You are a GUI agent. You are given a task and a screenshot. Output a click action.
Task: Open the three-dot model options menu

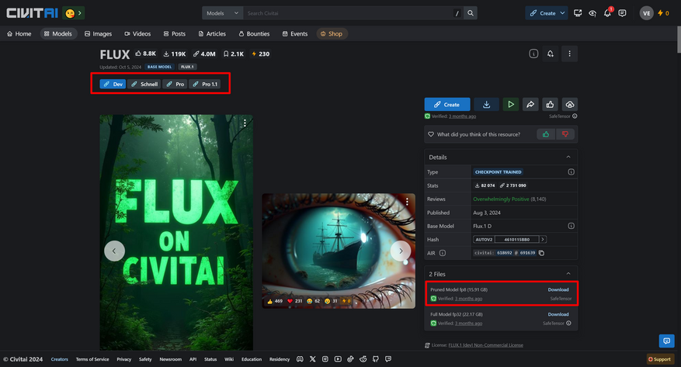tap(570, 54)
